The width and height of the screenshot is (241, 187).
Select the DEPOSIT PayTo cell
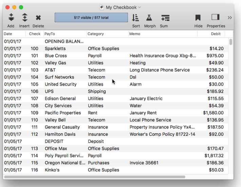point(54,141)
